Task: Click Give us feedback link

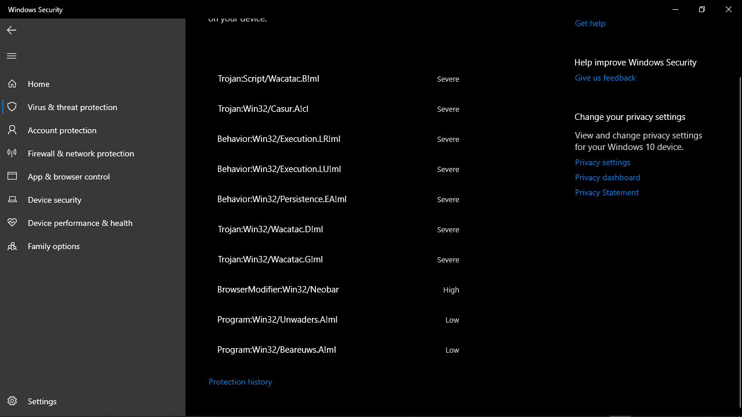Action: [605, 78]
